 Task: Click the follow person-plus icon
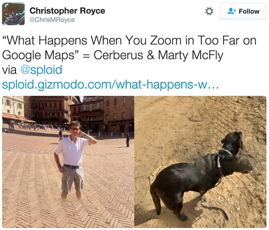click(x=232, y=11)
